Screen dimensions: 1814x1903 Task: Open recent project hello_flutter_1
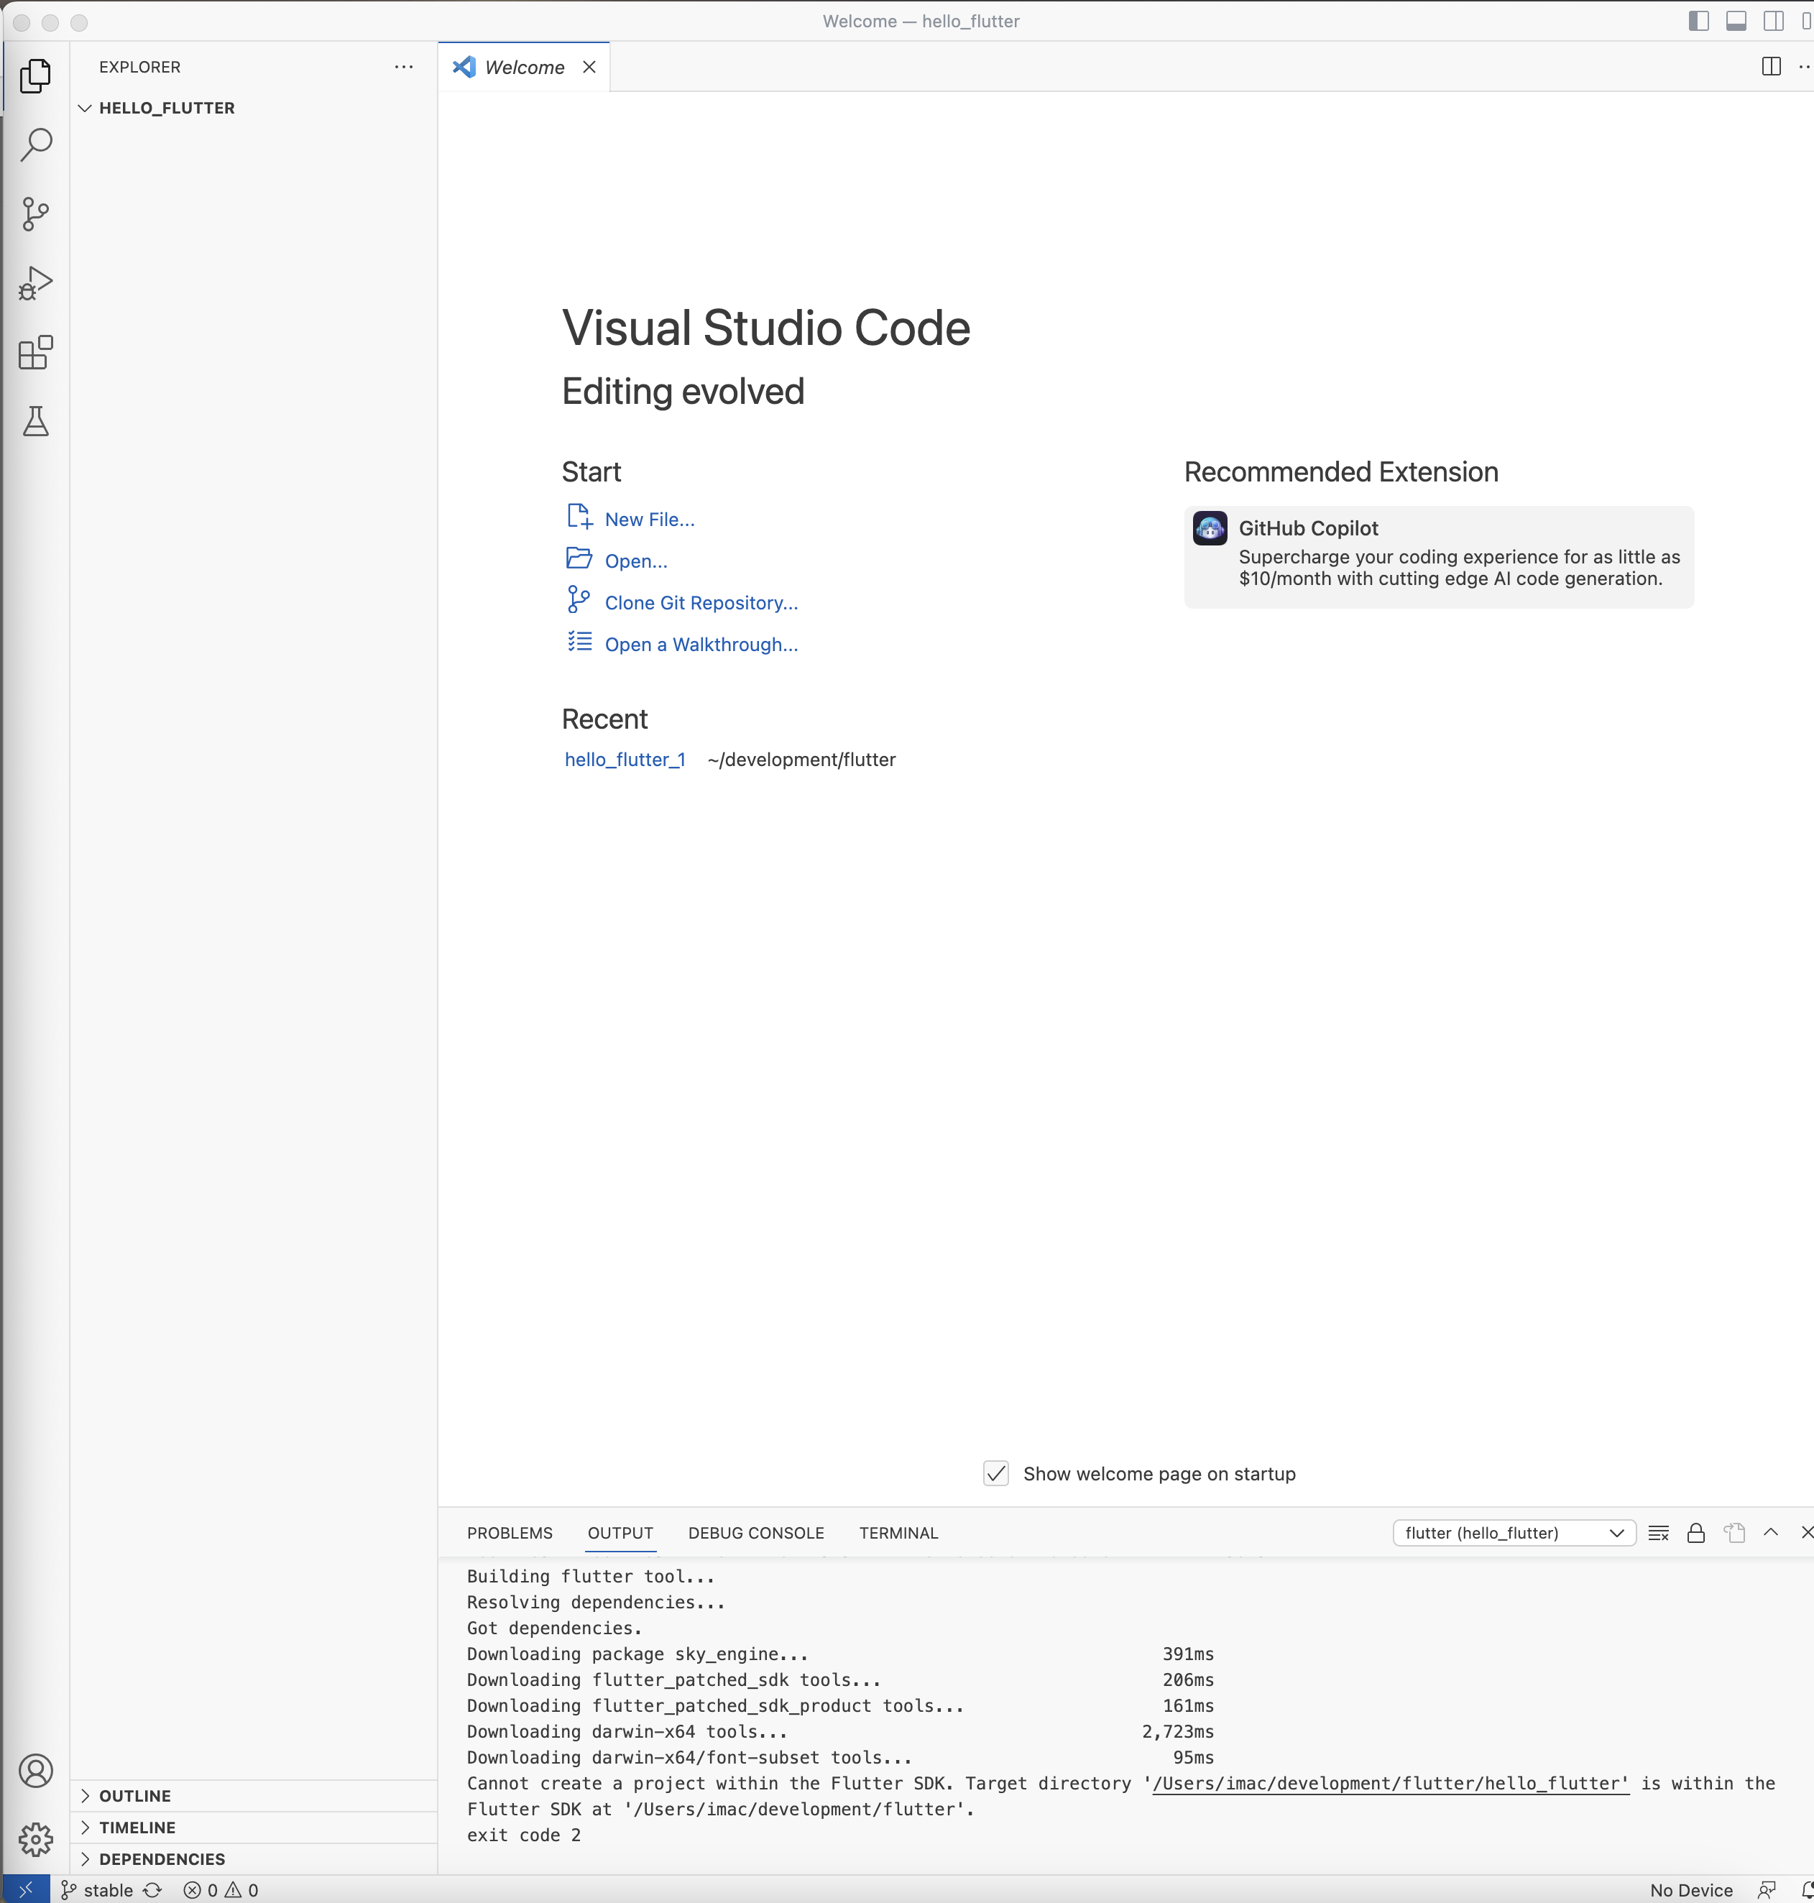[x=625, y=759]
